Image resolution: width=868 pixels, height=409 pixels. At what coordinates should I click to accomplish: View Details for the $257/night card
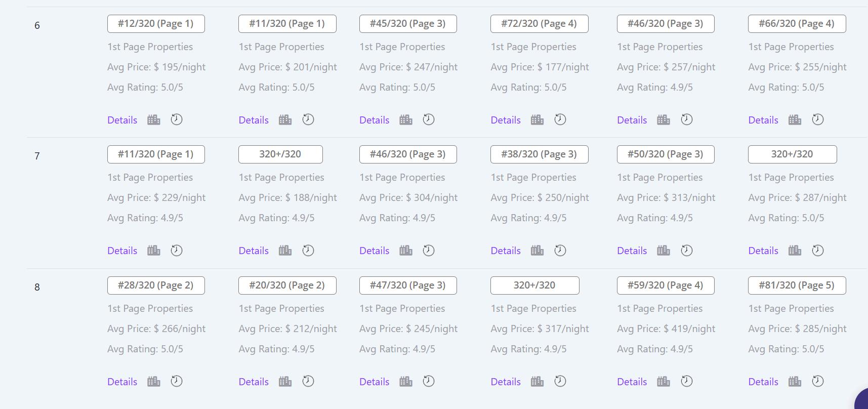point(632,120)
